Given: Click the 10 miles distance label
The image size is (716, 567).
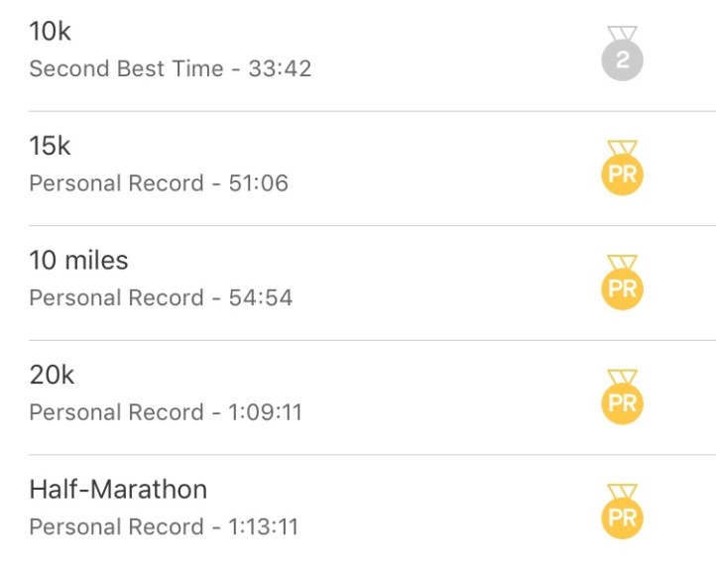Looking at the screenshot, I should click(78, 261).
